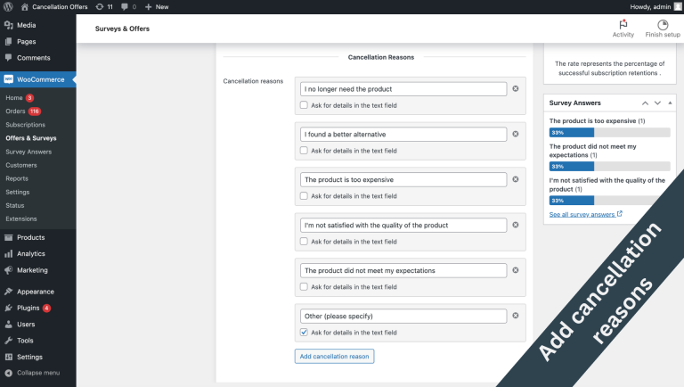Move Survey Answers panel up
The image size is (684, 387).
point(645,103)
